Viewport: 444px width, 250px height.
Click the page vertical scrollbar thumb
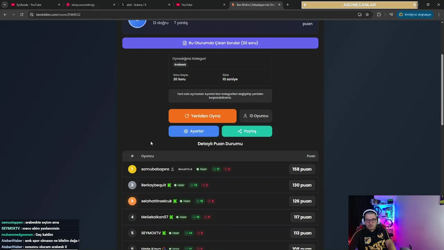[442, 90]
